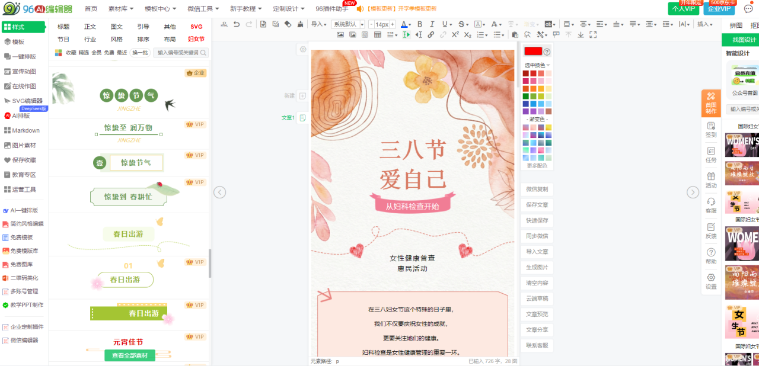Click the style search keyword input field
The height and width of the screenshot is (366, 759).
point(178,53)
